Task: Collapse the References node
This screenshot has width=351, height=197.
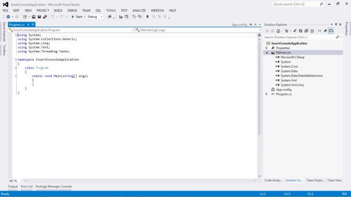Action: click(267, 52)
